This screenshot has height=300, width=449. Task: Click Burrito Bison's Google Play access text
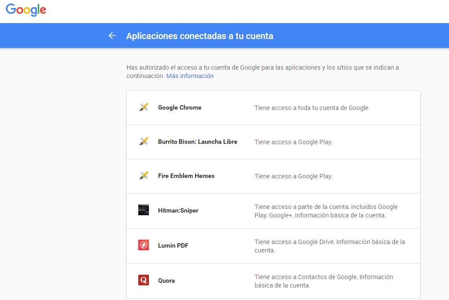coord(293,142)
